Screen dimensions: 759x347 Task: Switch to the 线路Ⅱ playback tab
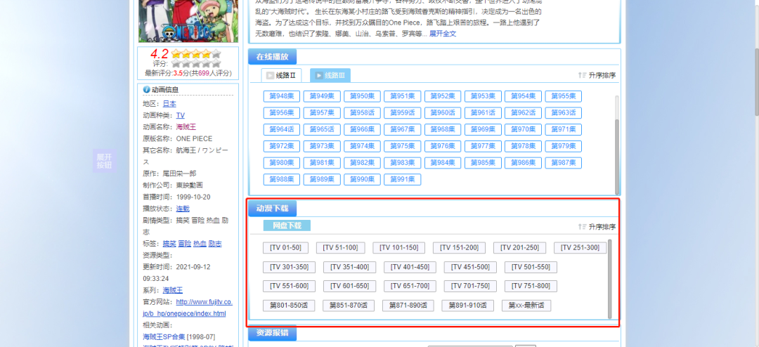pos(281,75)
